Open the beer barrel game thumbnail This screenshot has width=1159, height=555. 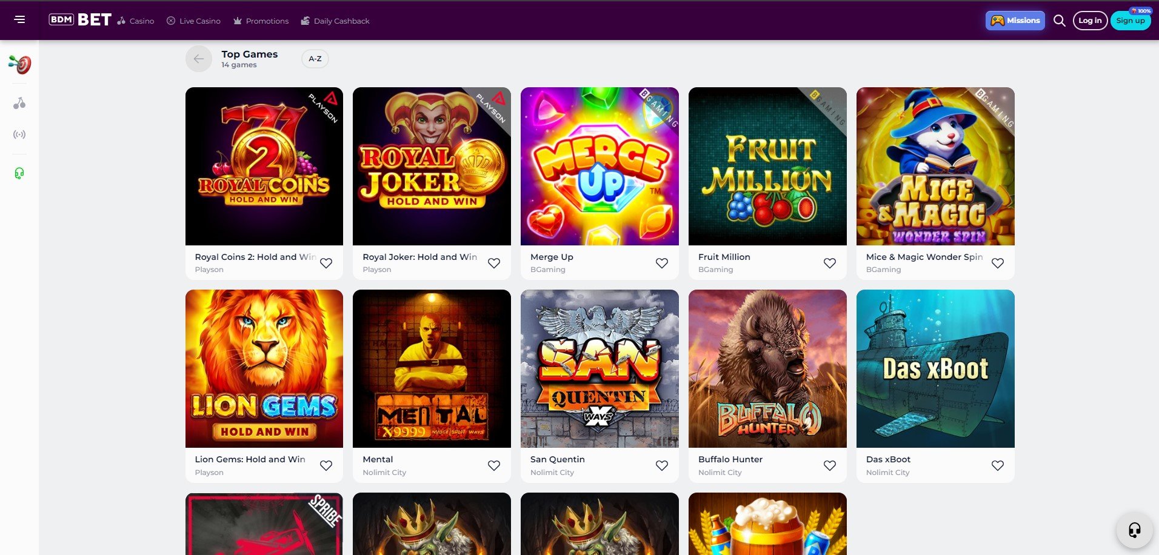click(x=767, y=523)
